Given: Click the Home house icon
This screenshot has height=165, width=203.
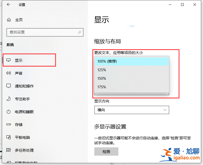Looking at the screenshot, I should click(x=9, y=20).
